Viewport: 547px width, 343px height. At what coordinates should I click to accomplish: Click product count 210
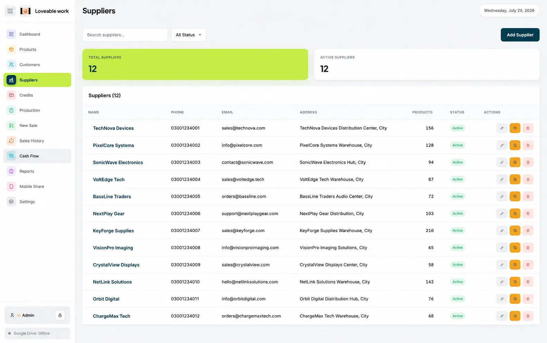click(430, 231)
